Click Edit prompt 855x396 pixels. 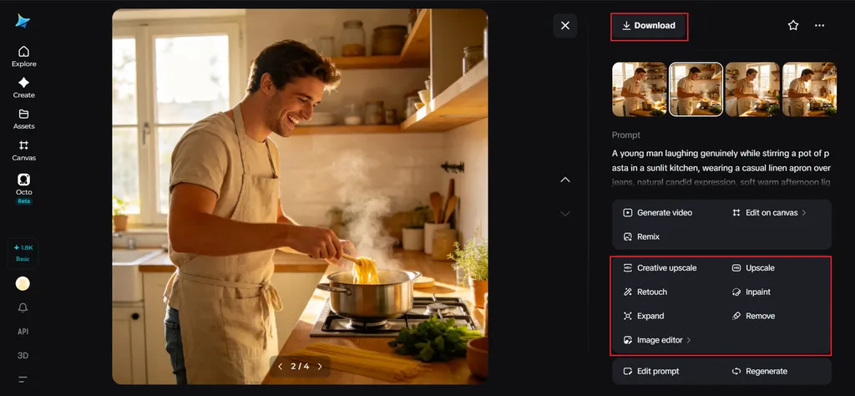click(651, 371)
